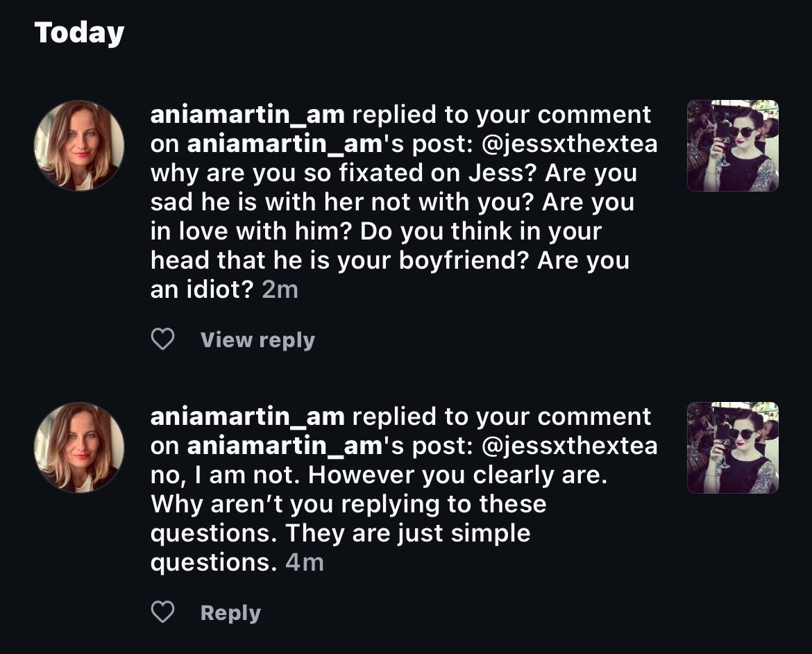
Task: Open the leading aniamartin_am username in the 4m notification
Action: pyautogui.click(x=247, y=417)
